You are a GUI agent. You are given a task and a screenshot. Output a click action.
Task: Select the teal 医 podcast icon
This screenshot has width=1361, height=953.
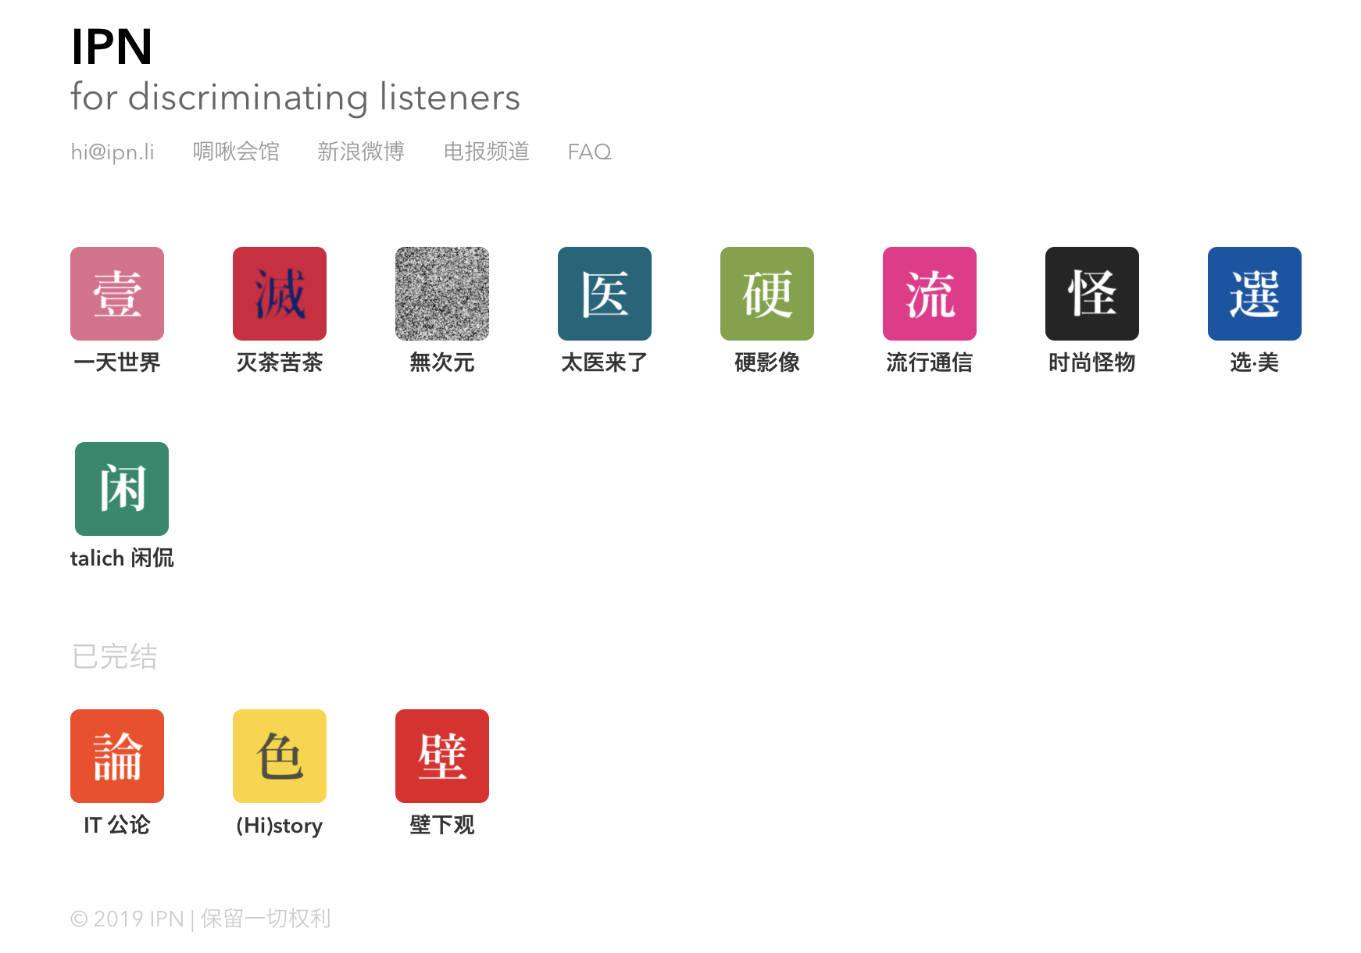pyautogui.click(x=605, y=294)
